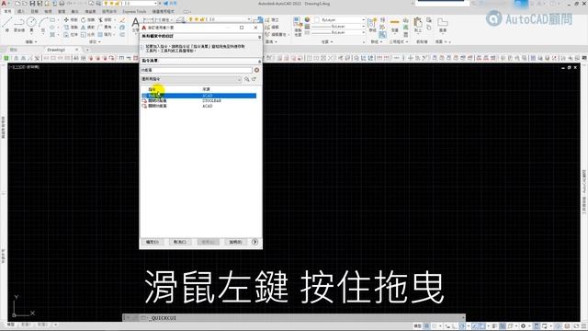Click the create new command icon in dialog
588x331 pixels.
click(x=254, y=79)
